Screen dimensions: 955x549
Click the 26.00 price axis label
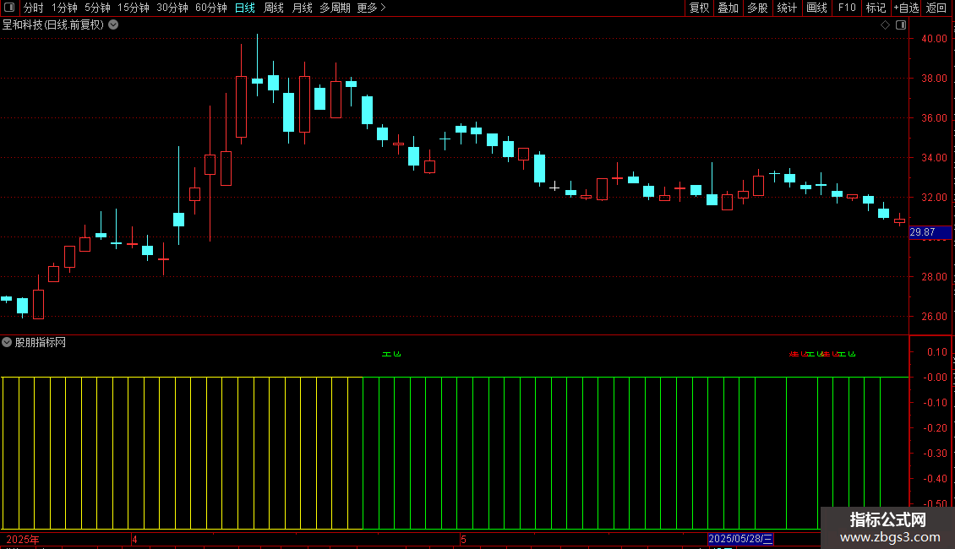934,317
